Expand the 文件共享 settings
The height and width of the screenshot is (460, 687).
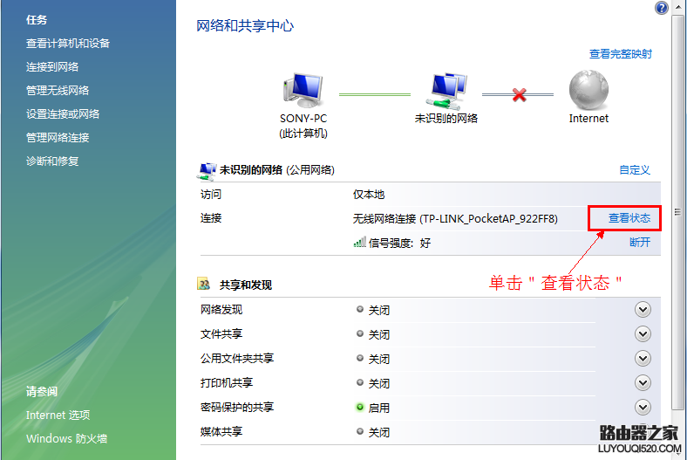coord(643,334)
